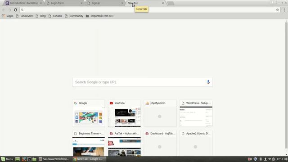Open the AajTak Apko rakh most-visited tile
Image resolution: width=288 pixels, height=162 pixels.
click(x=124, y=143)
